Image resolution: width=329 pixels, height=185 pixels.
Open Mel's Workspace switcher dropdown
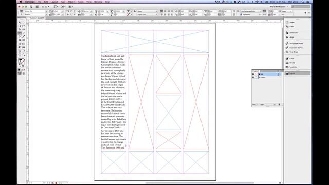pos(279,7)
